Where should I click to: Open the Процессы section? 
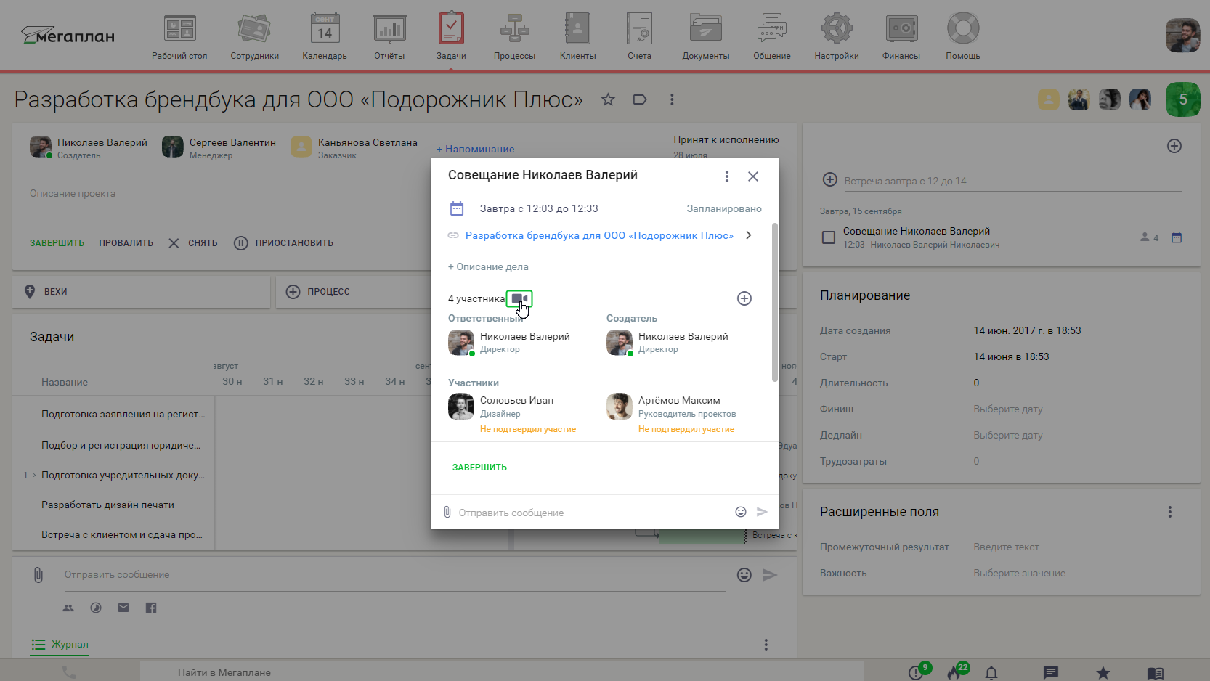click(514, 36)
